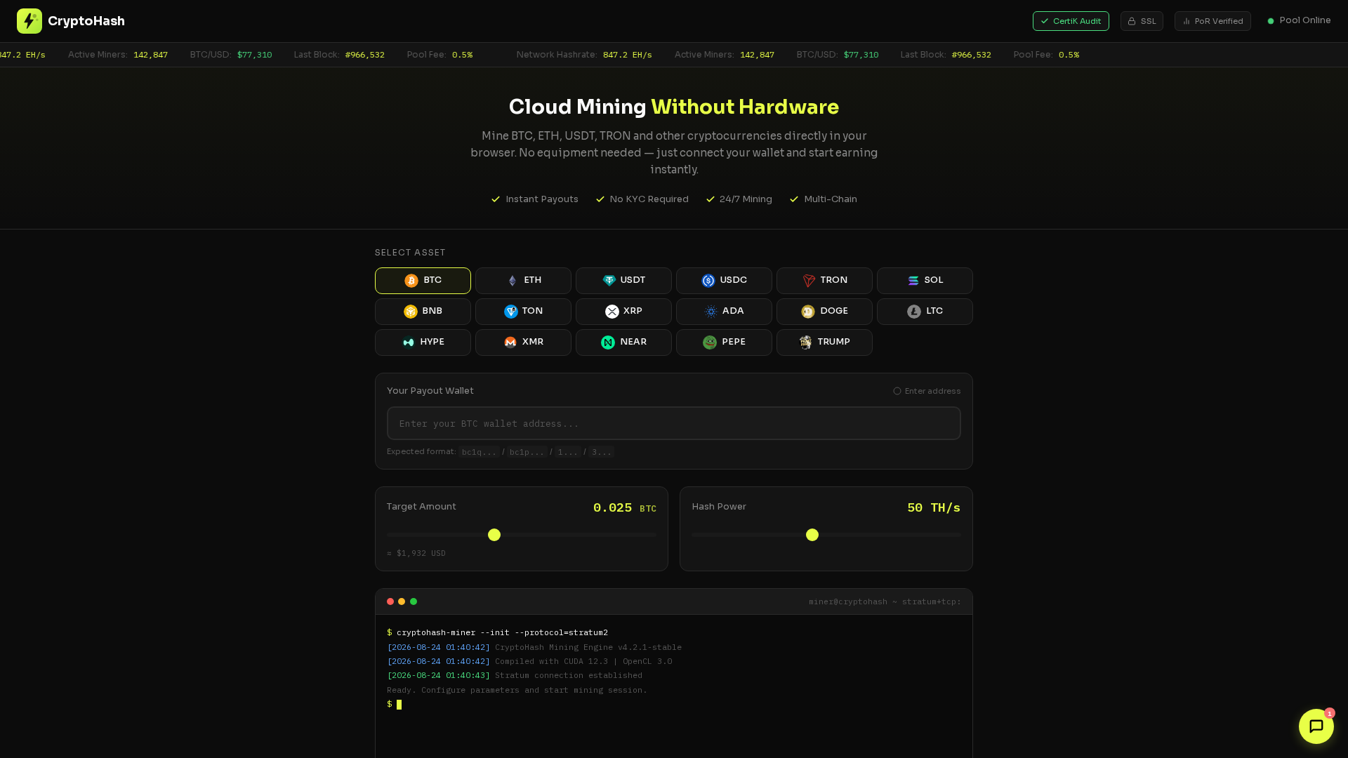Click the ≈ $1,932 USD estimate

coord(416,553)
